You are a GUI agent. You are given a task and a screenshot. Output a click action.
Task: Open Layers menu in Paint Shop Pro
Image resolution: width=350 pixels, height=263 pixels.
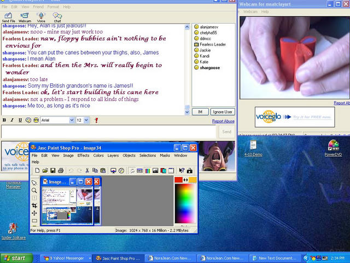coord(113,156)
